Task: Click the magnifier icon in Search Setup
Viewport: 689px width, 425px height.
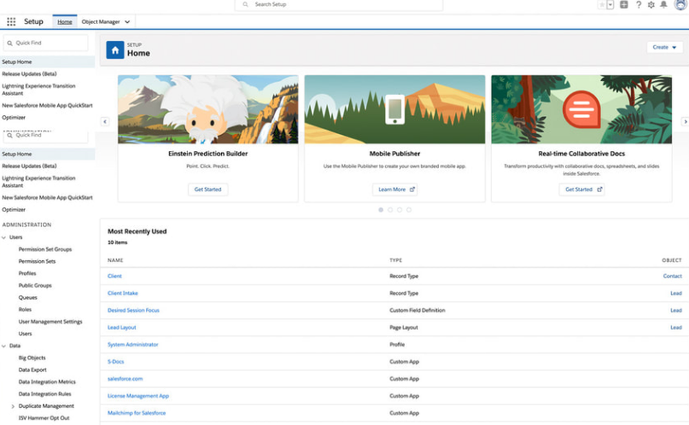Action: pyautogui.click(x=245, y=4)
